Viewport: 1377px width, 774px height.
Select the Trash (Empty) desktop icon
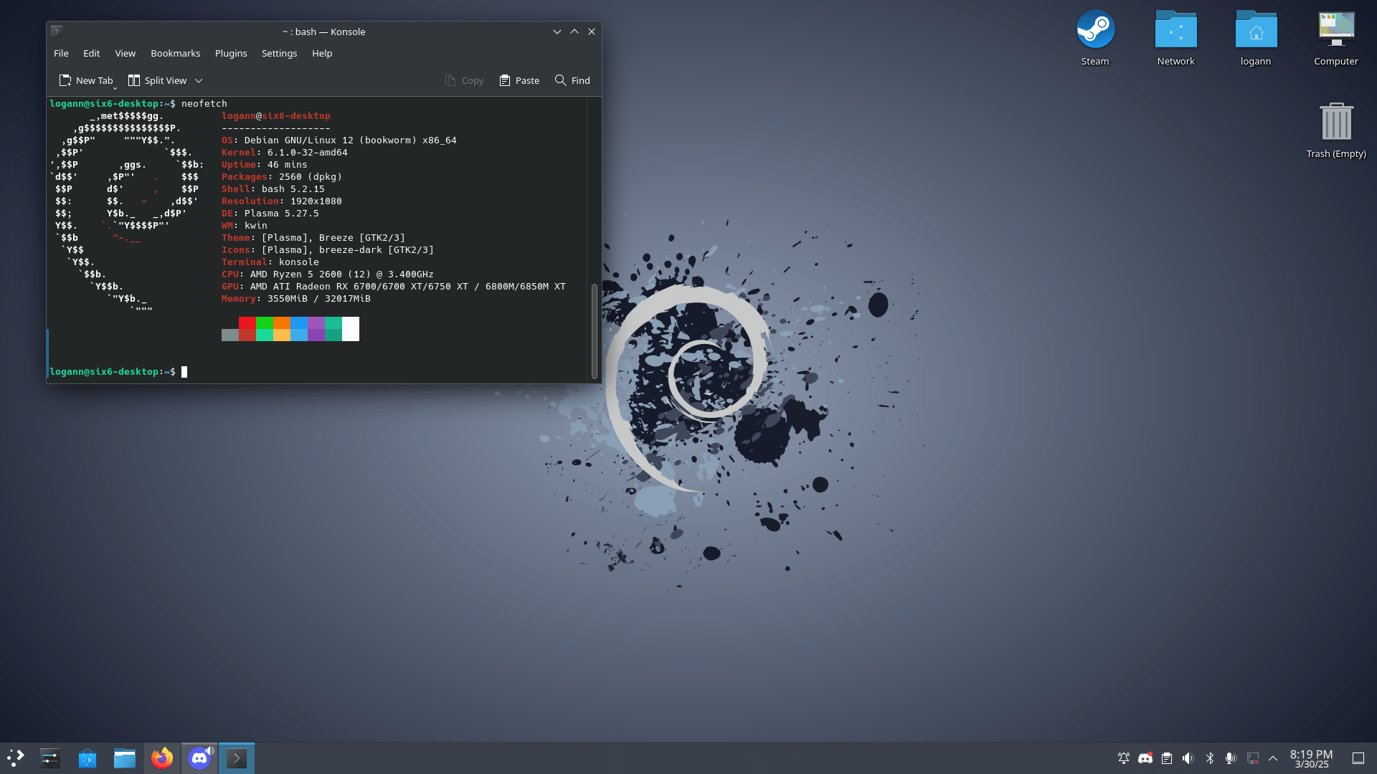1336,130
